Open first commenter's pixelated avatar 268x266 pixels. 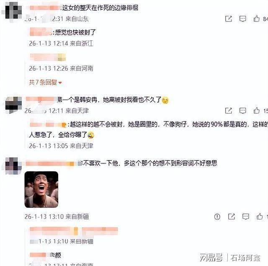point(13,12)
